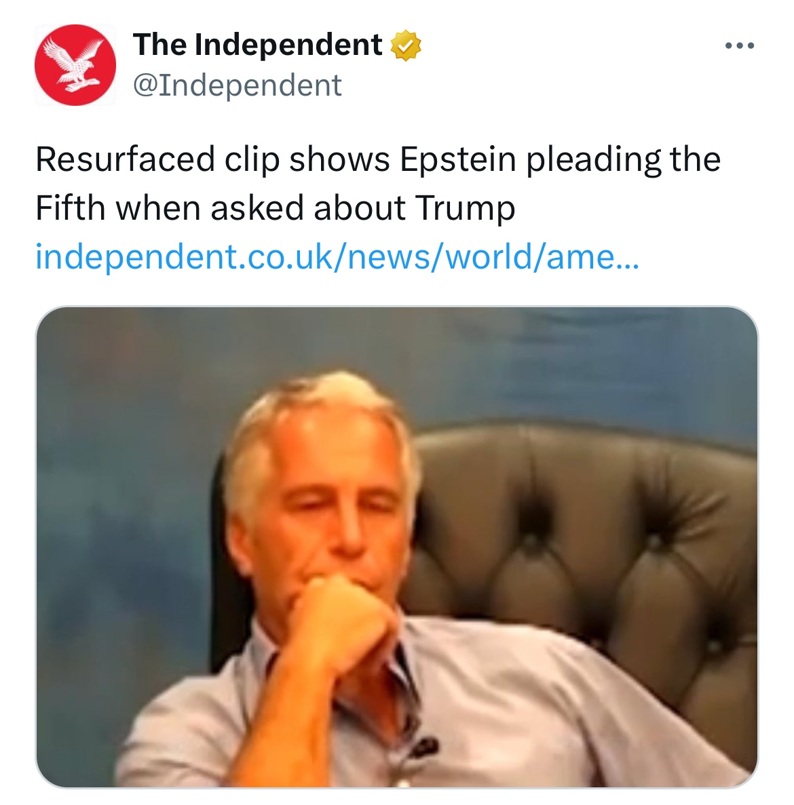Click The Independent display name

coord(258,44)
